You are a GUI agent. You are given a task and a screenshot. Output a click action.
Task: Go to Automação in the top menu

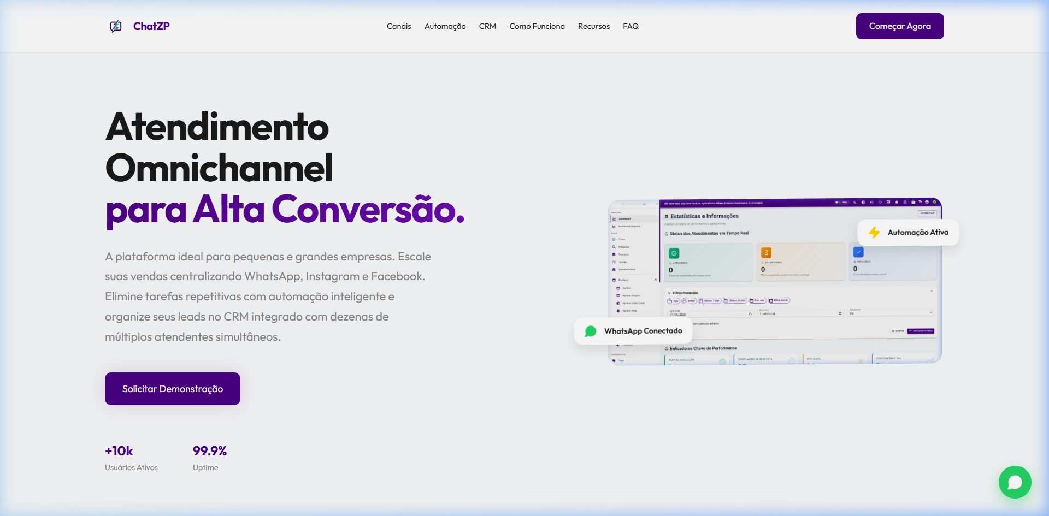(x=445, y=26)
